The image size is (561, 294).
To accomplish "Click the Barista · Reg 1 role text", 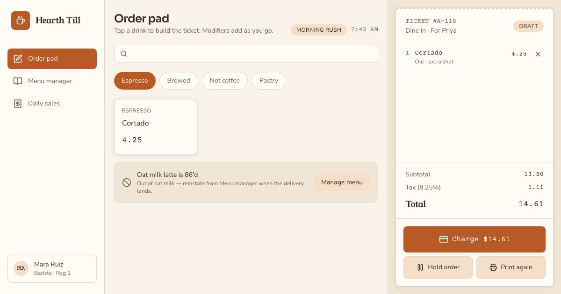I will [52, 273].
